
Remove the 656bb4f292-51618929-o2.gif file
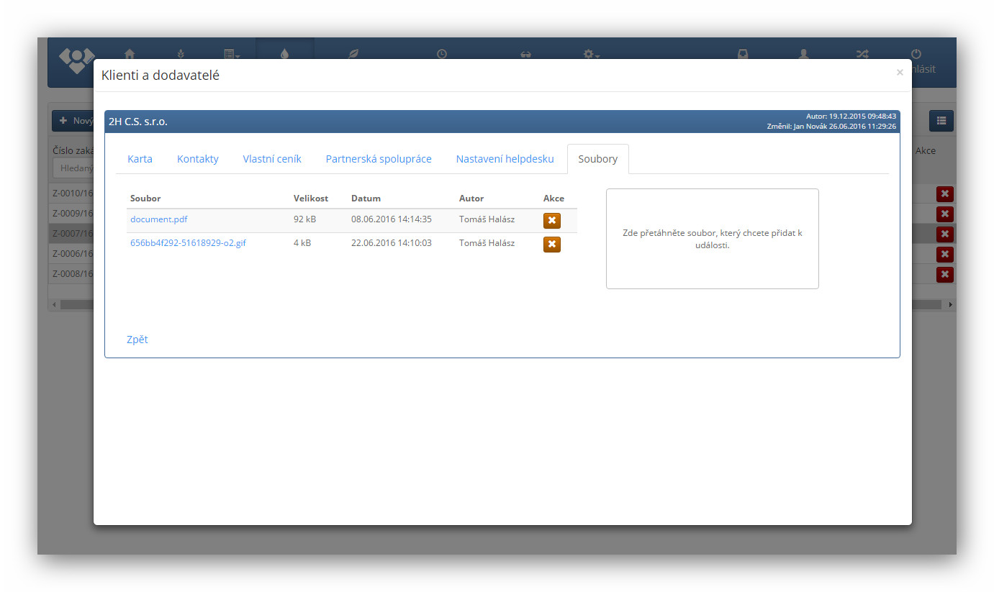pos(551,245)
